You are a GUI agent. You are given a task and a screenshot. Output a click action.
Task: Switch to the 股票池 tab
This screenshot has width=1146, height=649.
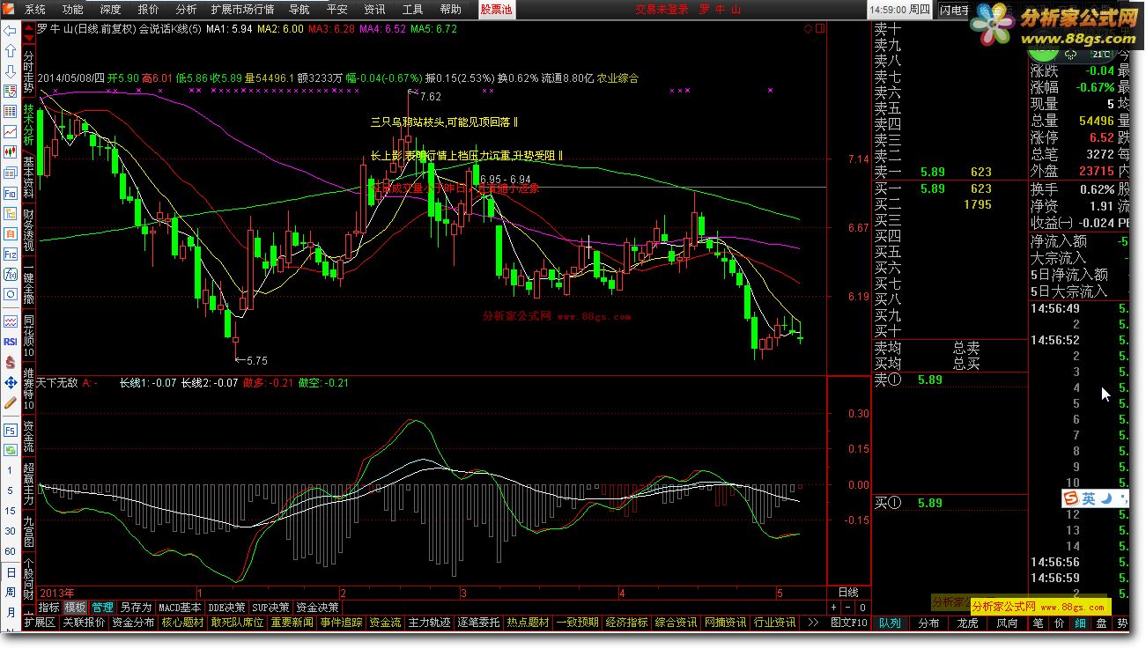(497, 10)
